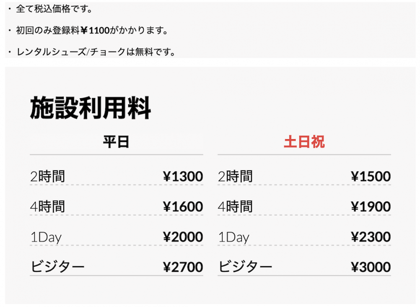Click the weekday 2時間 label
The width and height of the screenshot is (420, 307).
pos(48,177)
